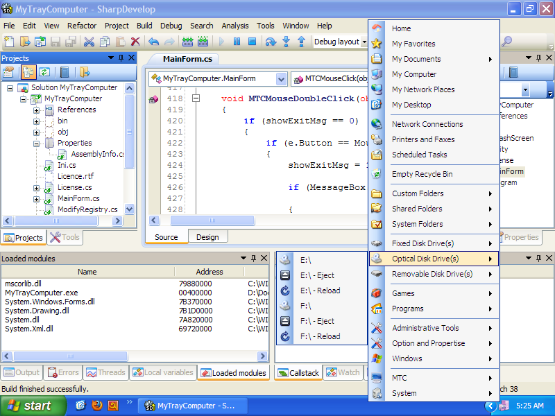Screen dimensions: 555x416
Task: Open the MyTrayComputer.MainForm class dropdown
Action: (x=281, y=79)
